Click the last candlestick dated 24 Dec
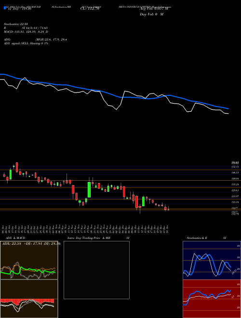Image resolution: width=241 pixels, height=318 pixels. [168, 209]
